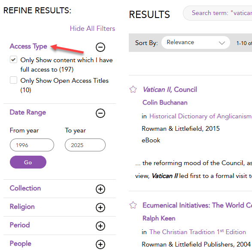Open author Colin Buchanan link

(165, 102)
